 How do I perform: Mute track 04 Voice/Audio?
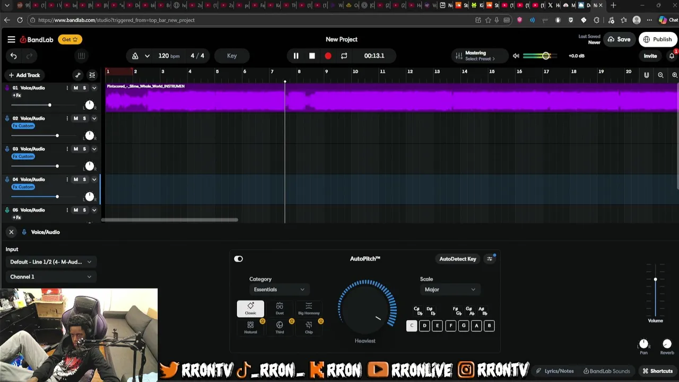75,179
